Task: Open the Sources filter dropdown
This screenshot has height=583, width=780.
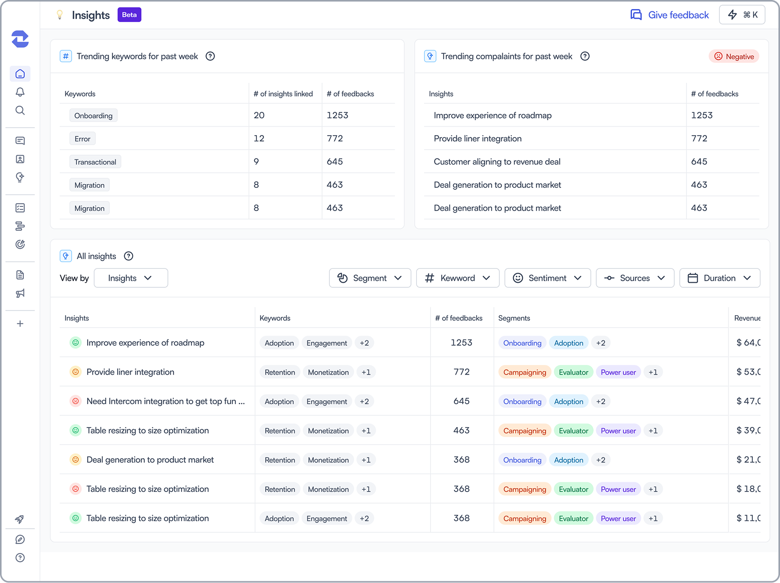Action: [x=635, y=278]
